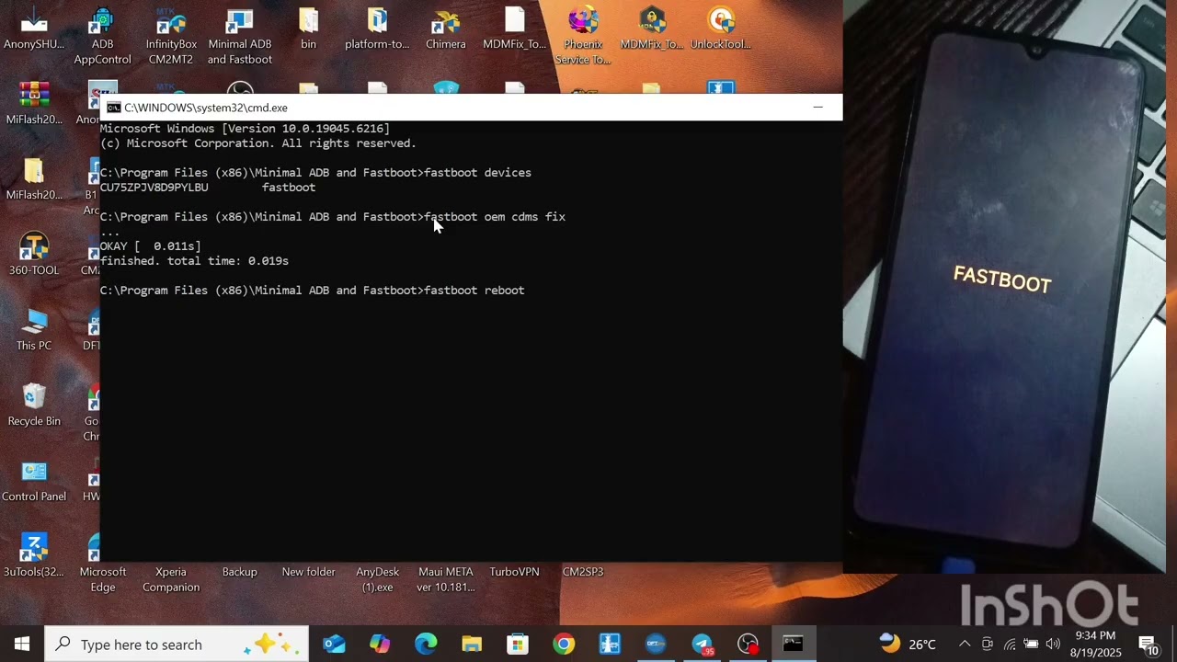Screen dimensions: 1177x662
Task: Open Google Chrome from the taskbar
Action: (564, 644)
